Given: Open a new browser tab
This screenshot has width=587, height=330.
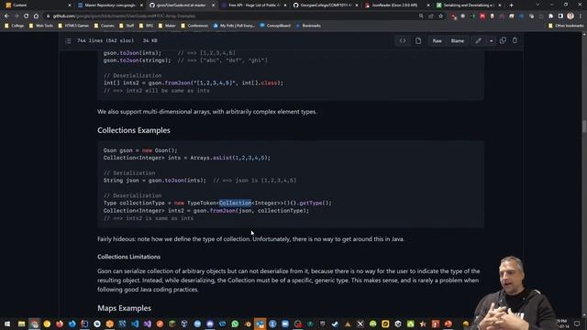Looking at the screenshot, I should point(512,5).
